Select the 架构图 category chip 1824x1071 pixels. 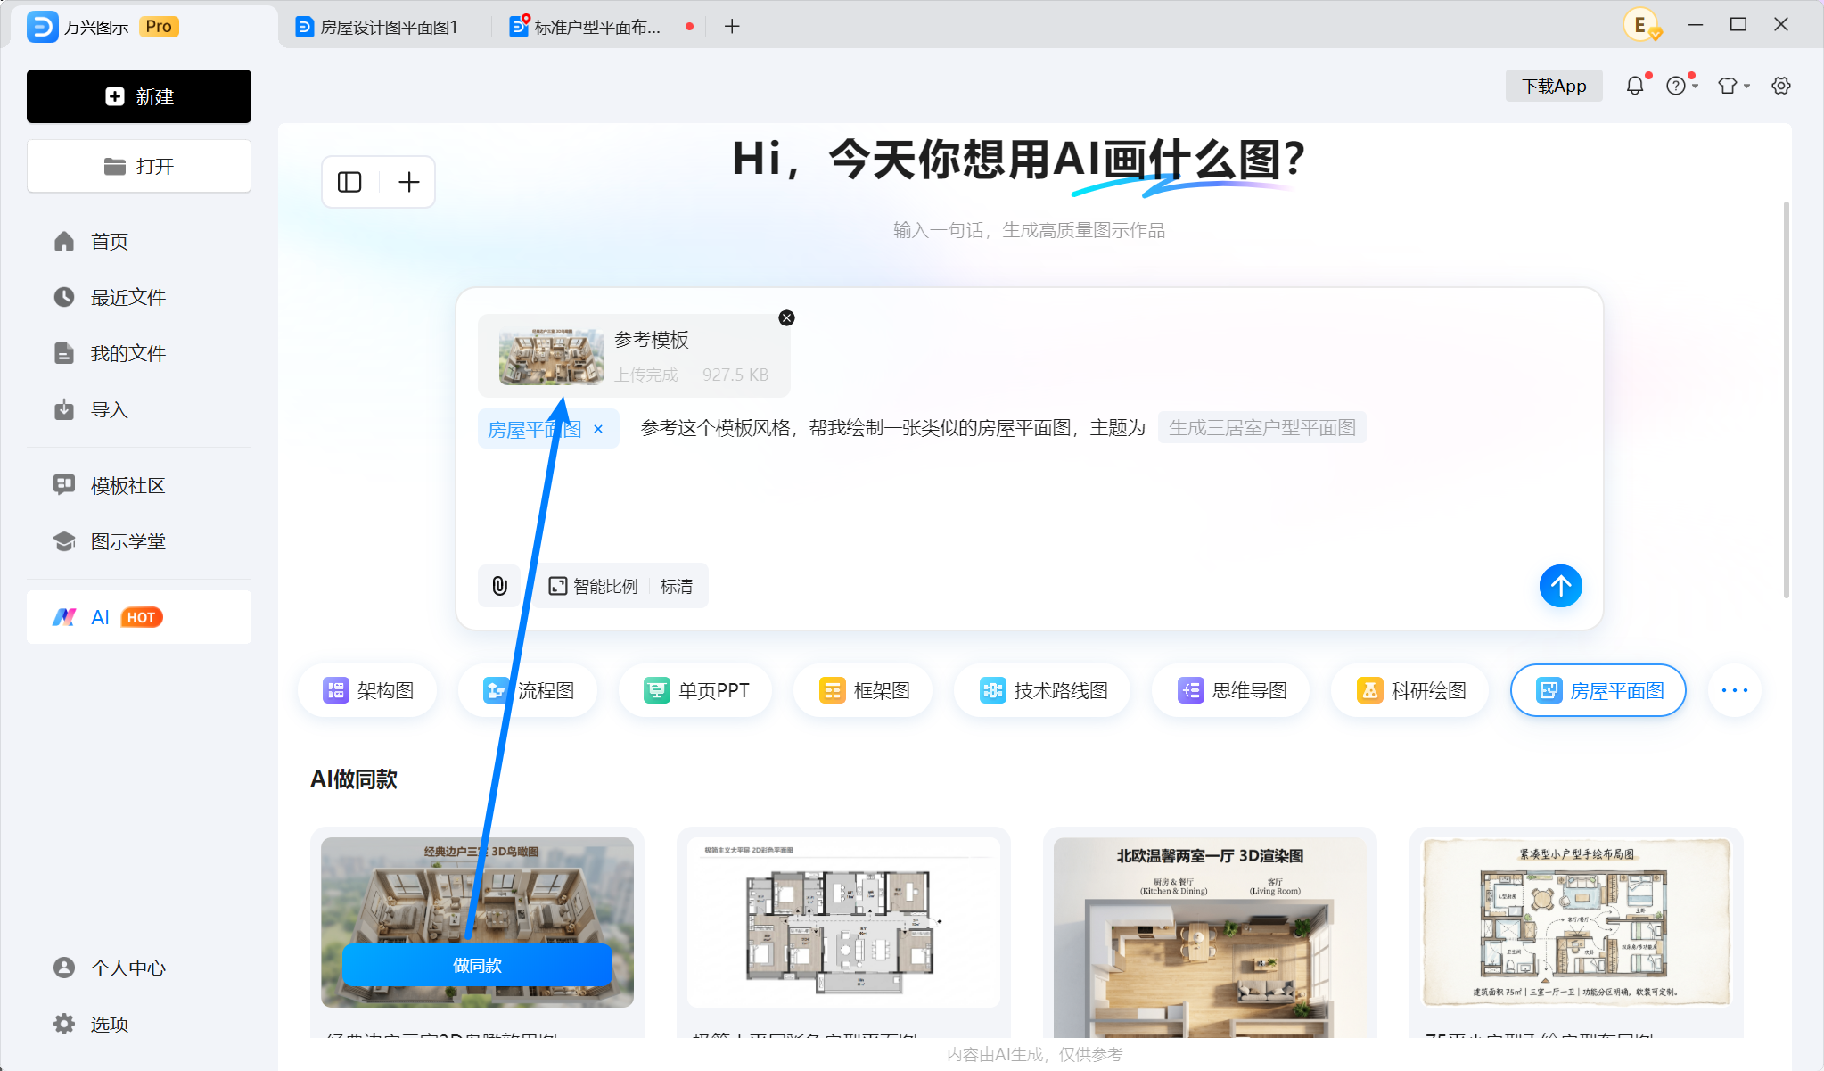pyautogui.click(x=368, y=690)
